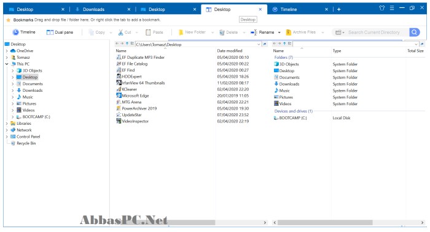Click the Paste toolbar icon

(x=148, y=32)
